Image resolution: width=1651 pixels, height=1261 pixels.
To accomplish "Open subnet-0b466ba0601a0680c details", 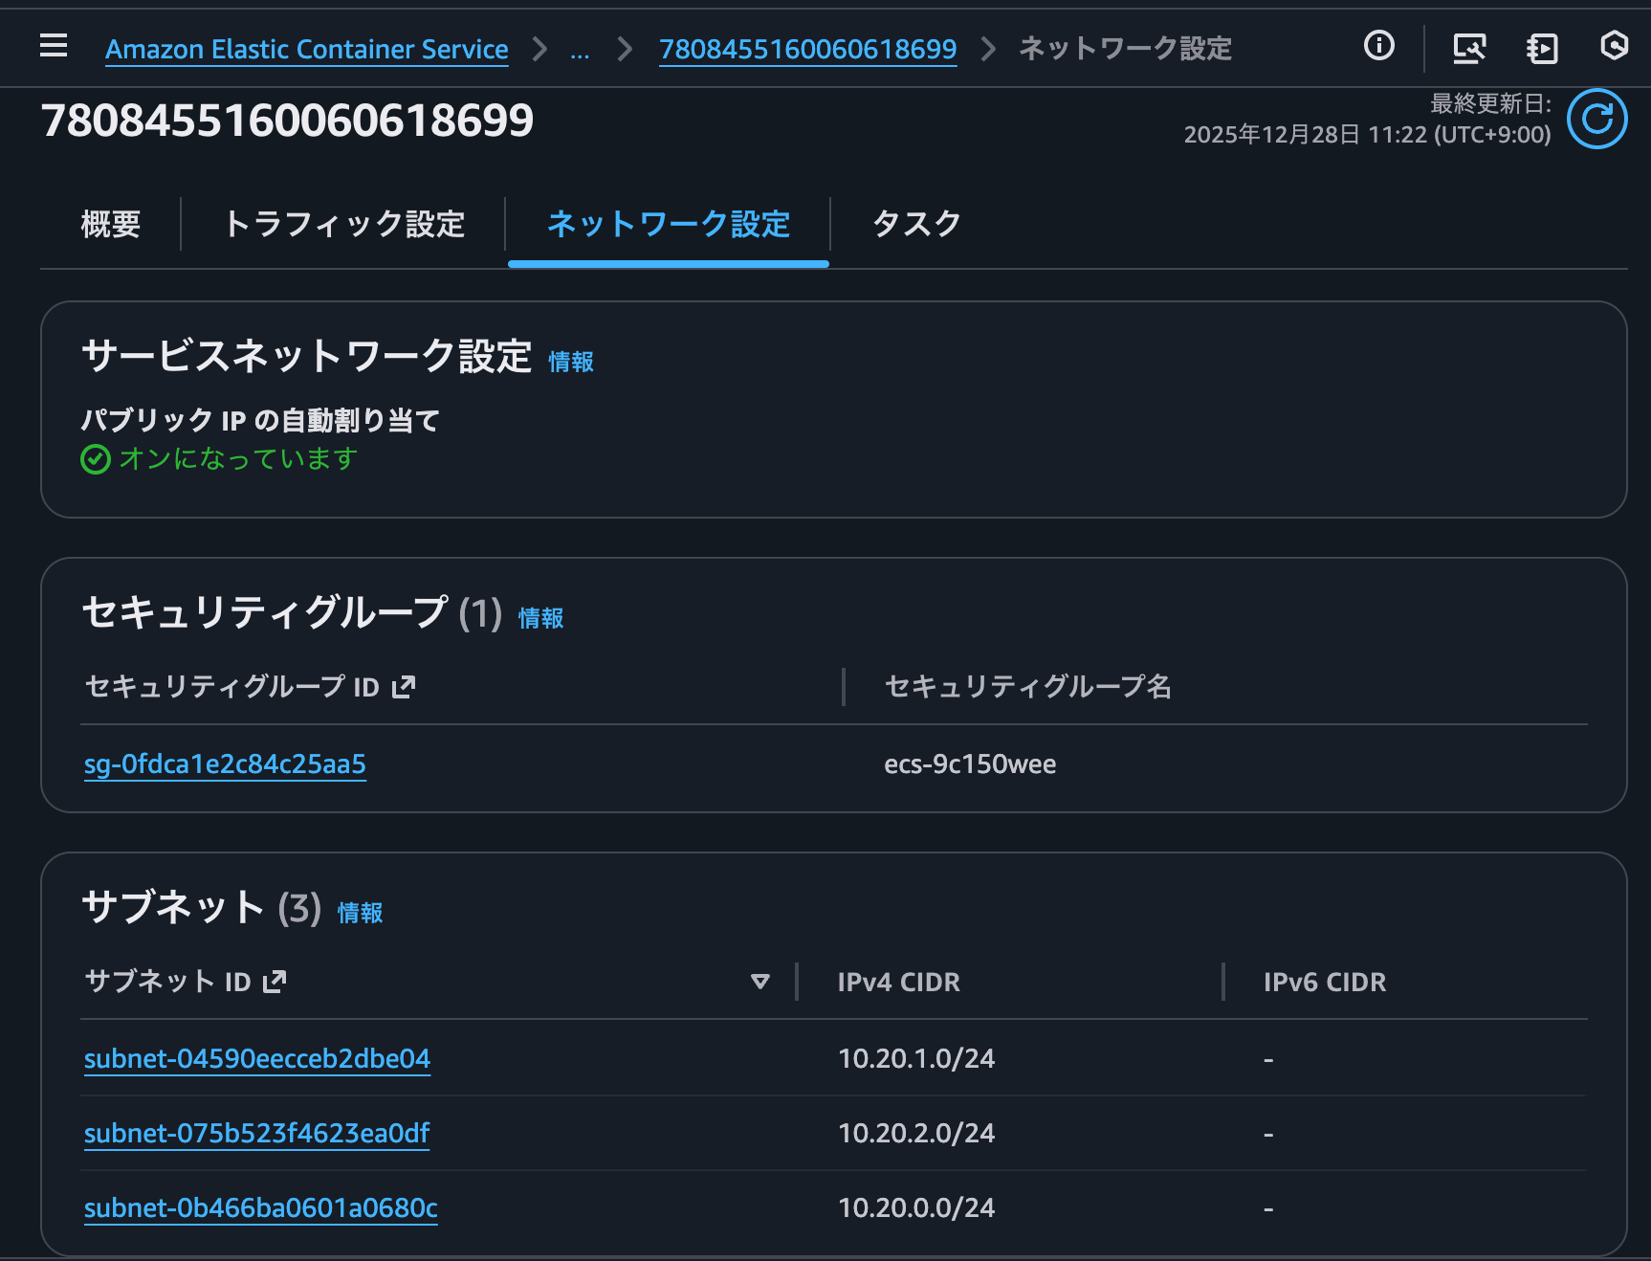I will point(260,1207).
